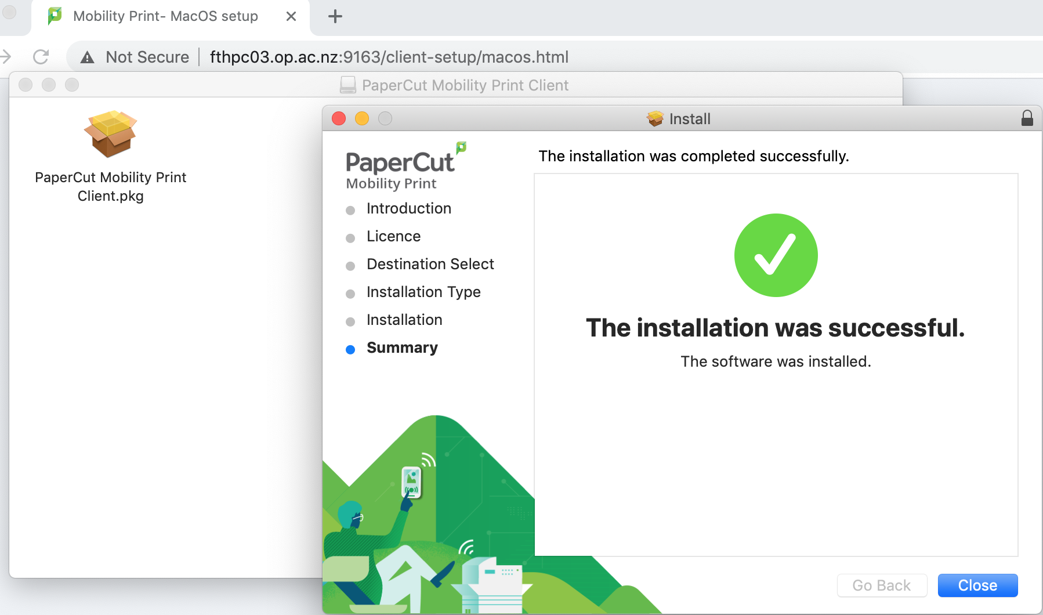The image size is (1043, 615).
Task: Click 'The software was installed.' text
Action: (x=776, y=361)
